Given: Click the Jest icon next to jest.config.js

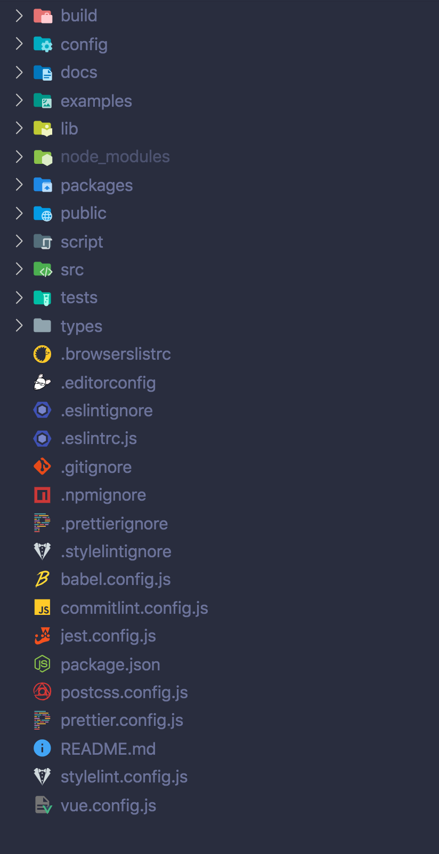Looking at the screenshot, I should [42, 636].
